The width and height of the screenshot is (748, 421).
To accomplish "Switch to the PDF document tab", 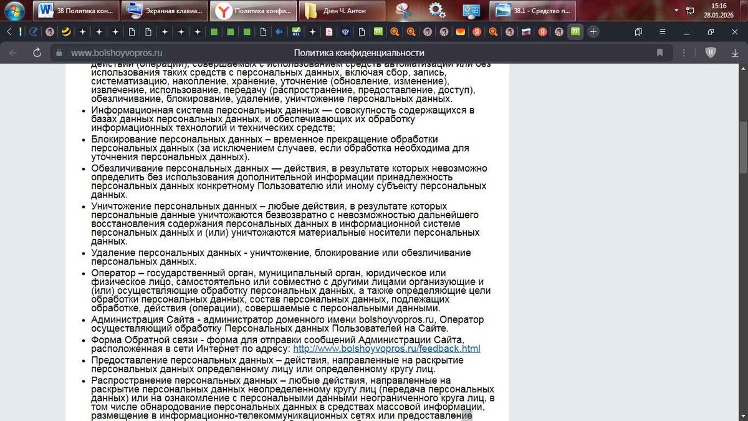I will 328,32.
